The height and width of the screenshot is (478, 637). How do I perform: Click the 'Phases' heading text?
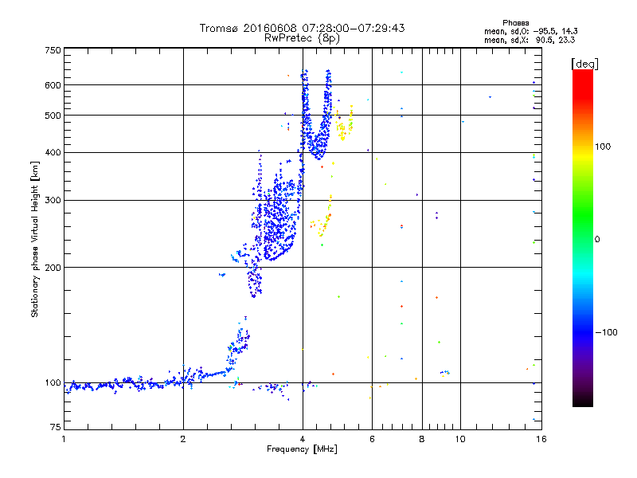515,23
